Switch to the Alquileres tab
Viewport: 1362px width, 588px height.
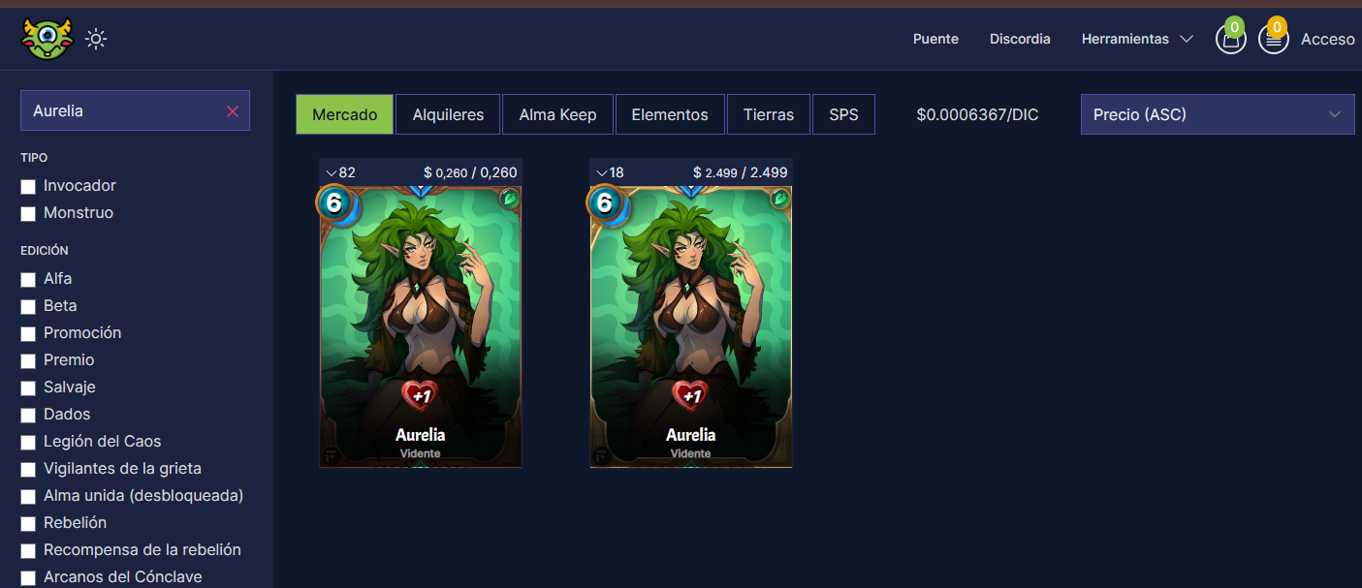(448, 114)
